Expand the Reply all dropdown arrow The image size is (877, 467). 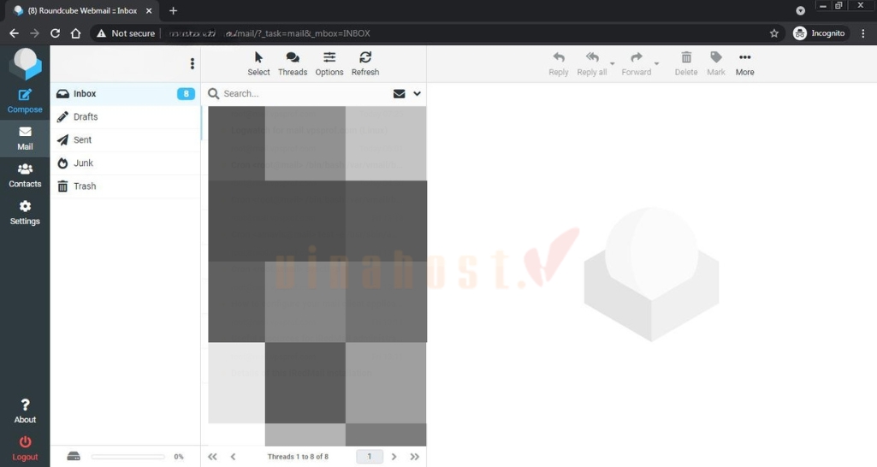[612, 63]
